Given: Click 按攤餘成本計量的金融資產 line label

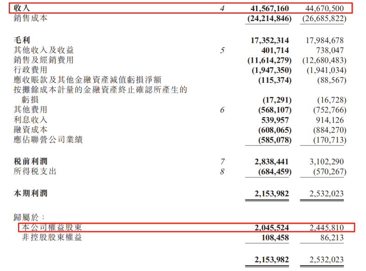Looking at the screenshot, I should [x=100, y=90].
